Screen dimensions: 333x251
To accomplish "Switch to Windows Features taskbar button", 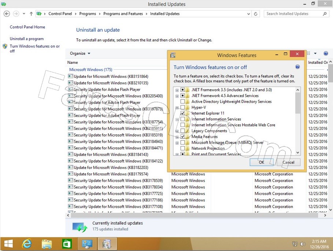I will coord(107,244).
